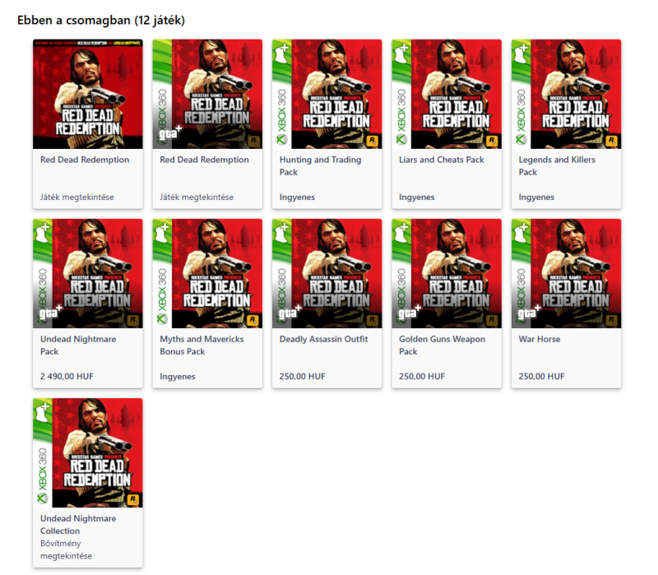Select the 2 490,00 HUF price label
The height and width of the screenshot is (575, 658).
[67, 377]
